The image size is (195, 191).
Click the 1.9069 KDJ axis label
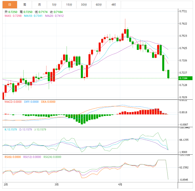[x=183, y=152]
